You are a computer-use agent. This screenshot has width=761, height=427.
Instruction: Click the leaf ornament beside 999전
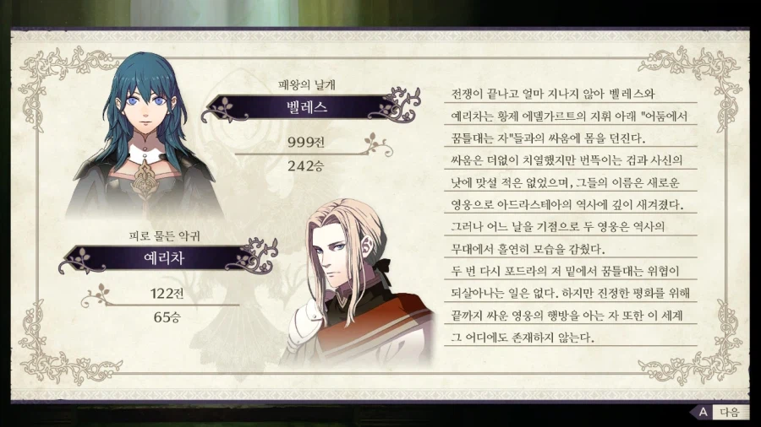coord(379,144)
